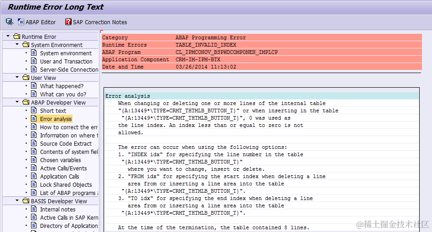Click document icon beside List of ABAP programs
This screenshot has height=232, width=432.
click(x=34, y=192)
